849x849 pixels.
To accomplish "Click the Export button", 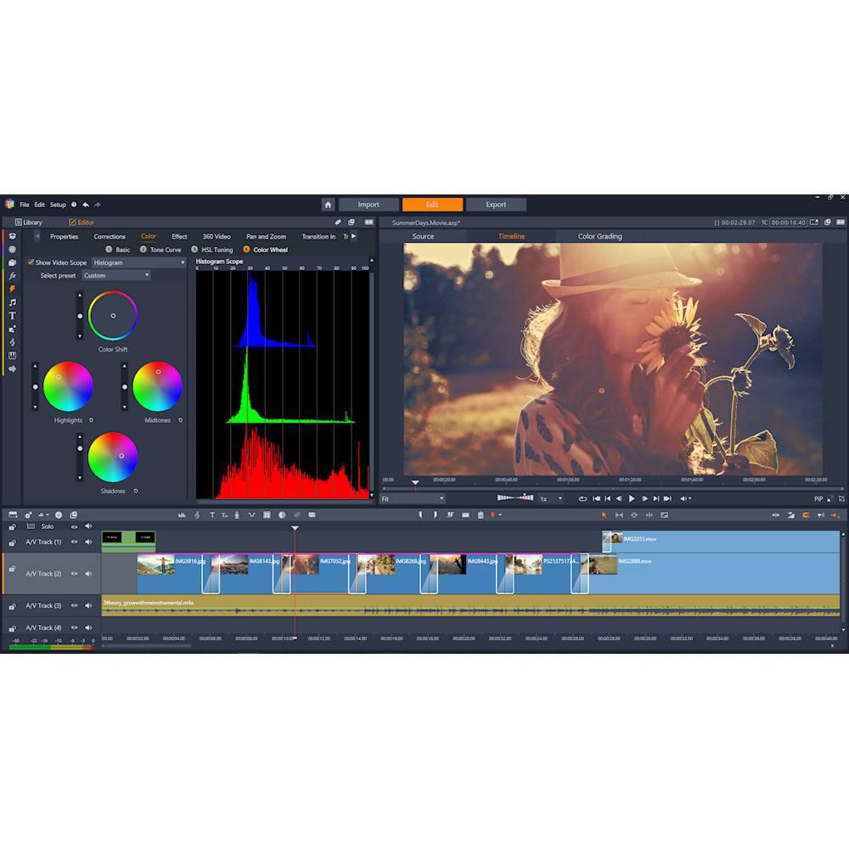I will tap(496, 205).
